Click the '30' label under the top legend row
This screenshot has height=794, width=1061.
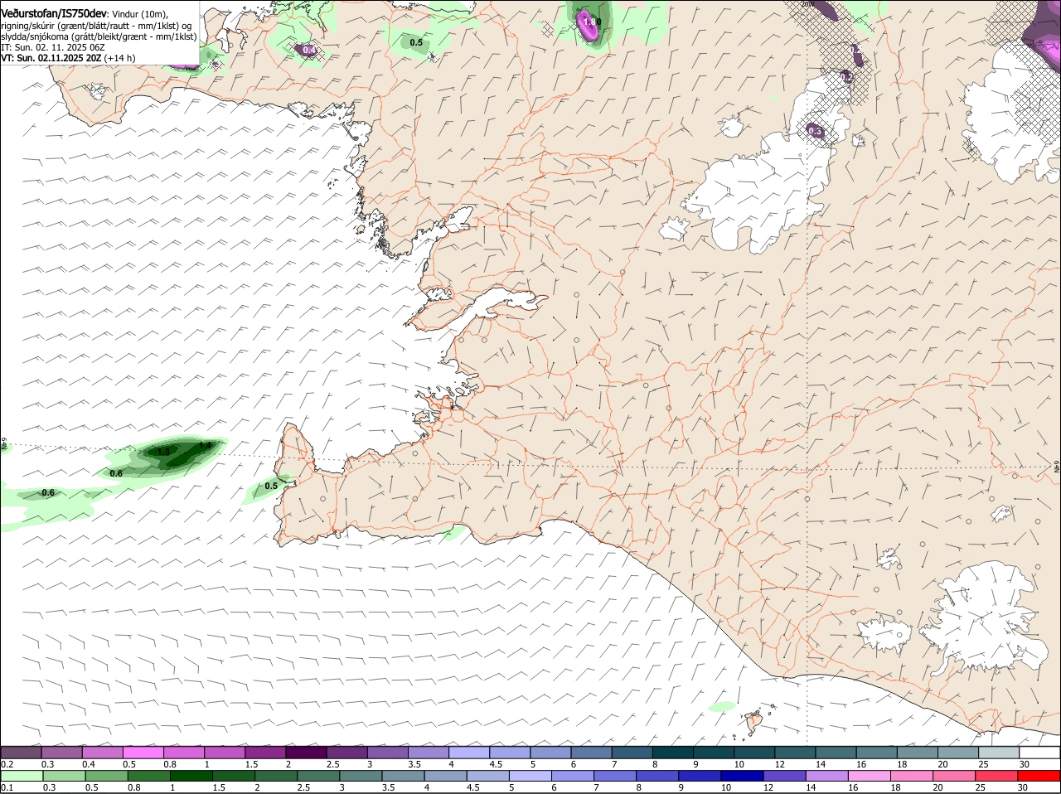point(1024,764)
